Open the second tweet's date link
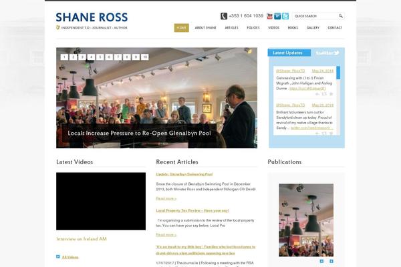Viewport: 401px width, 267px height. click(x=323, y=105)
